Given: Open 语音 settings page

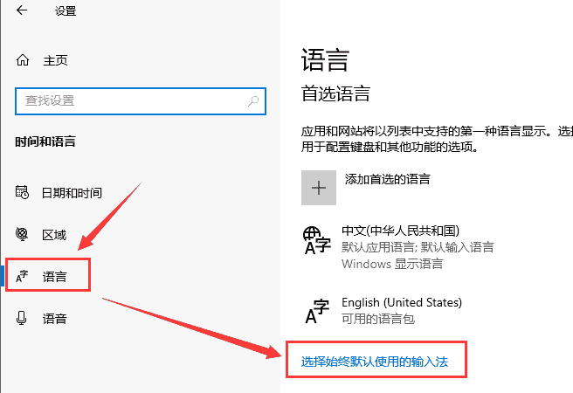Looking at the screenshot, I should click(54, 319).
